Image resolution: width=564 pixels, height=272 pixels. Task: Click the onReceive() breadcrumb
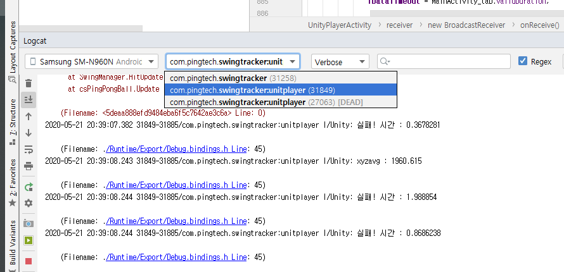click(539, 25)
